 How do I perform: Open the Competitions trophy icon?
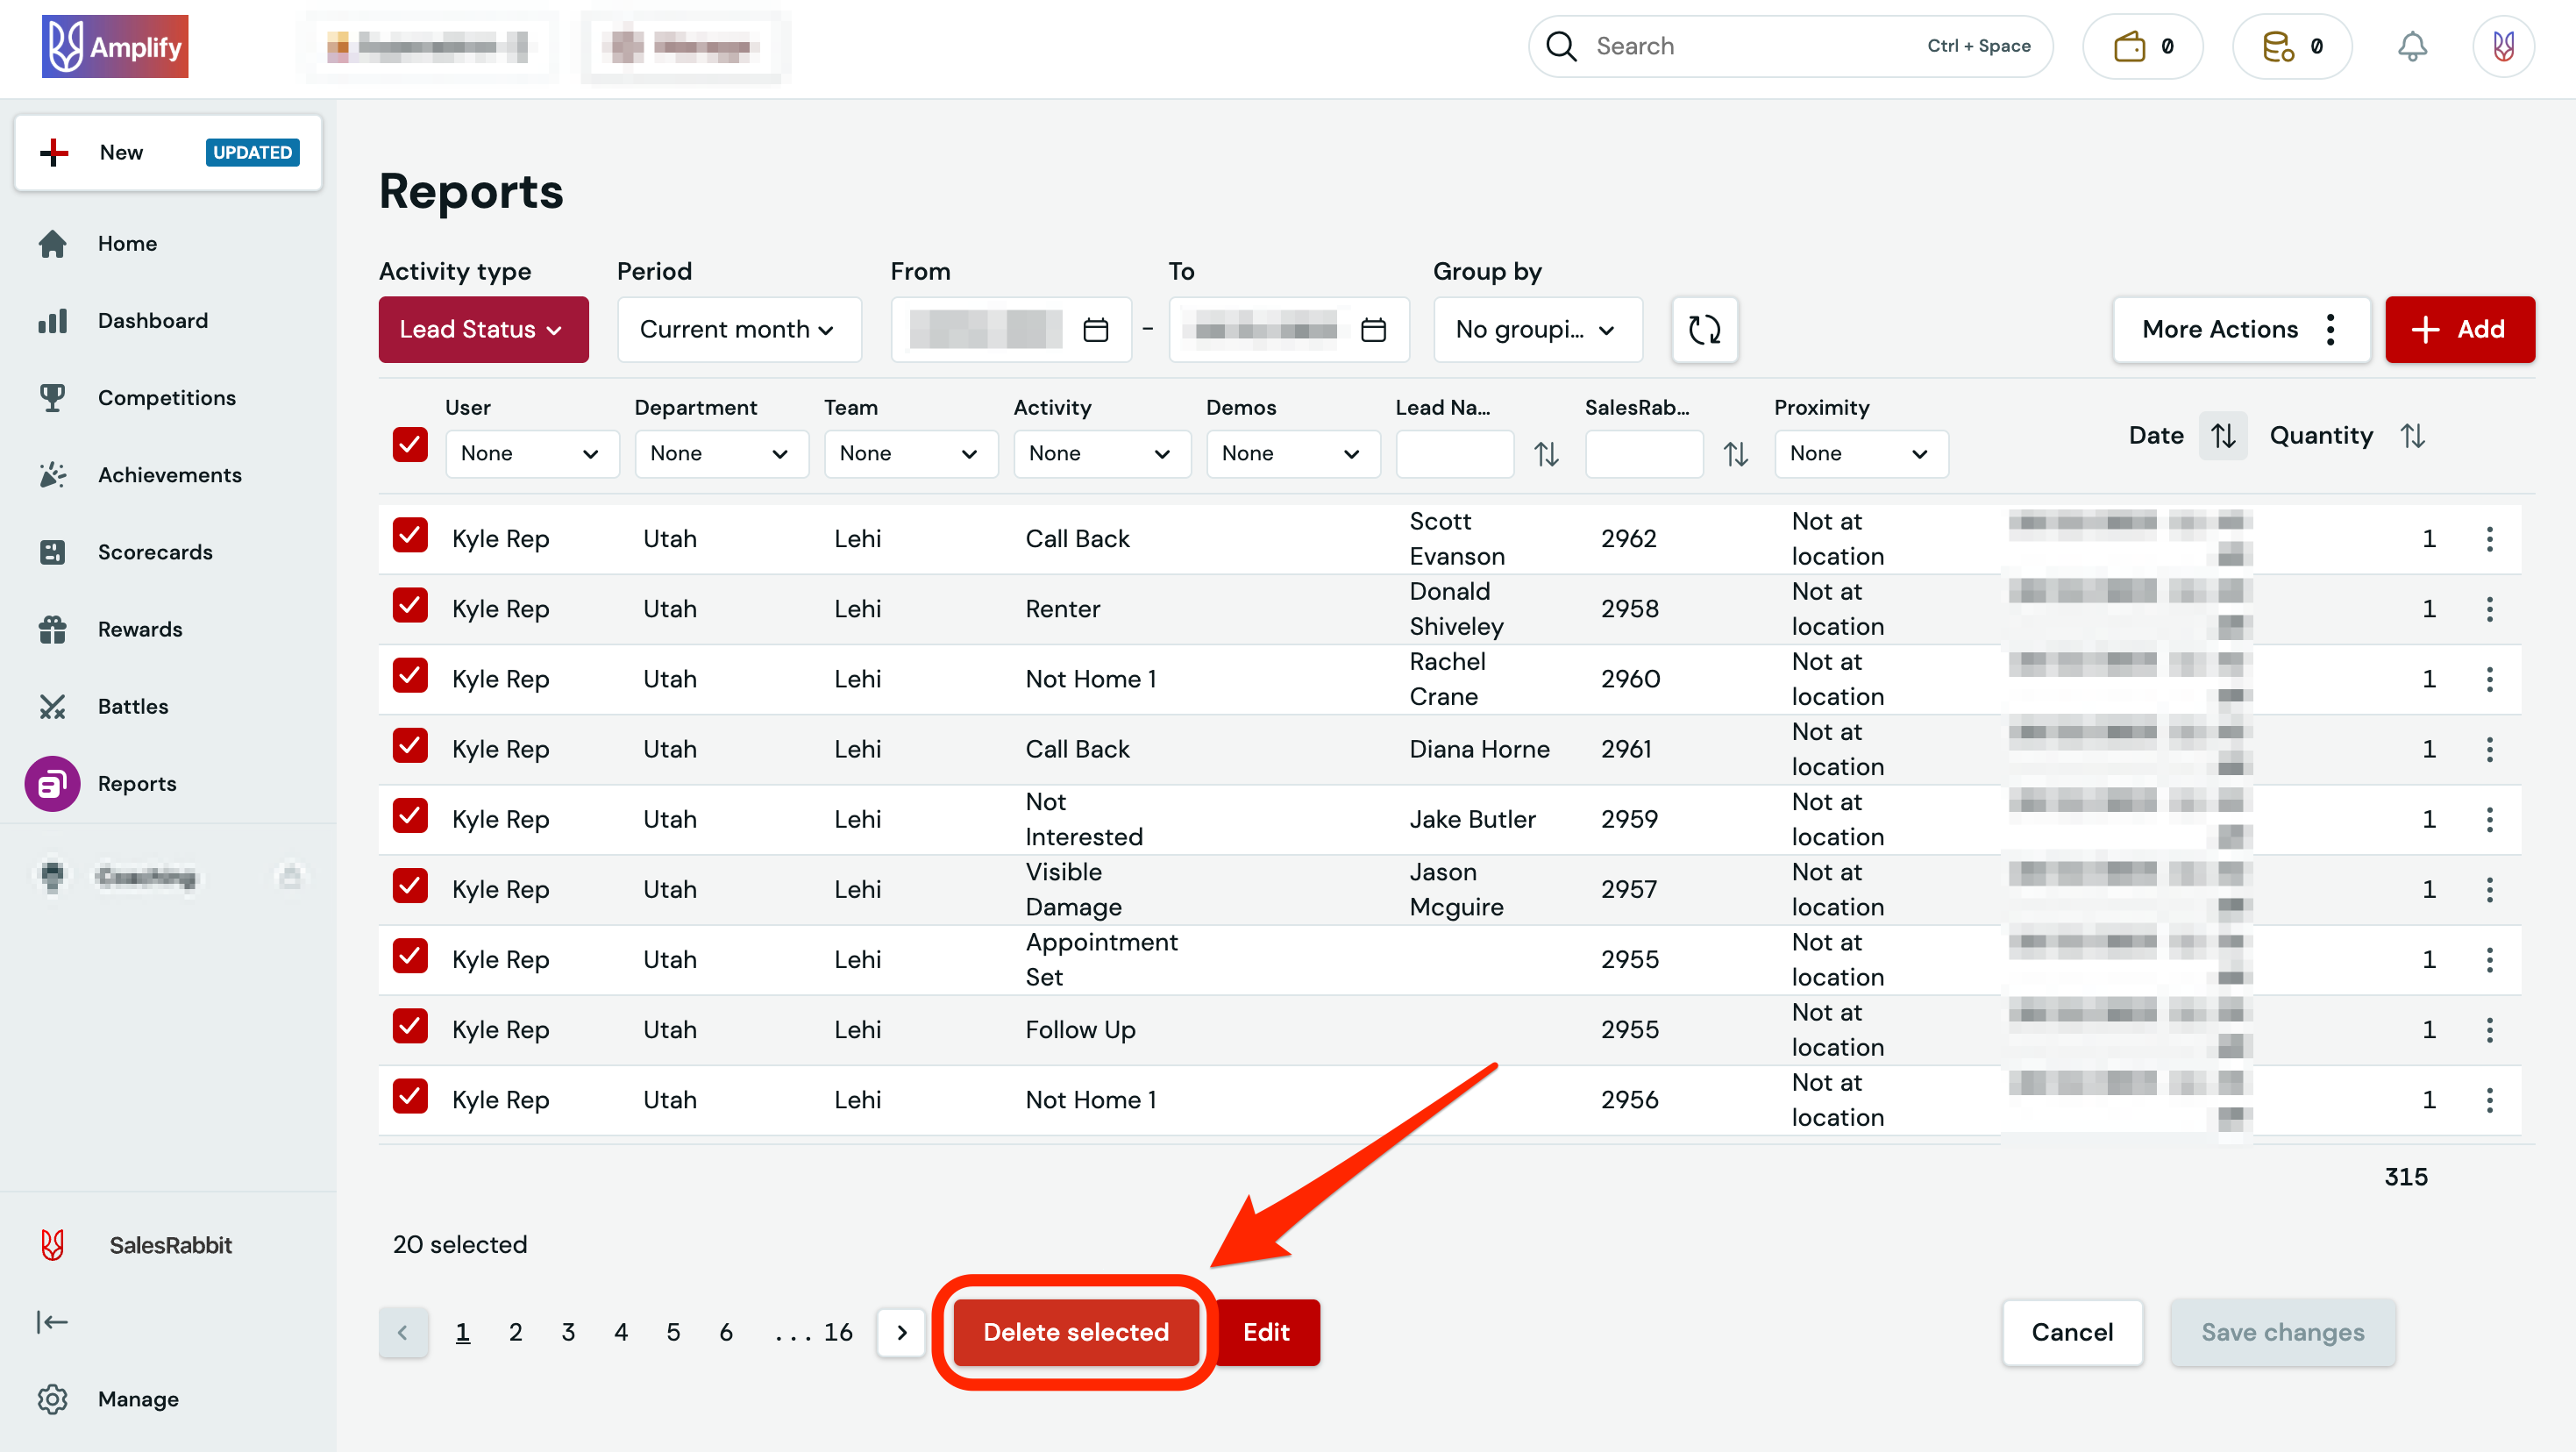click(x=52, y=397)
